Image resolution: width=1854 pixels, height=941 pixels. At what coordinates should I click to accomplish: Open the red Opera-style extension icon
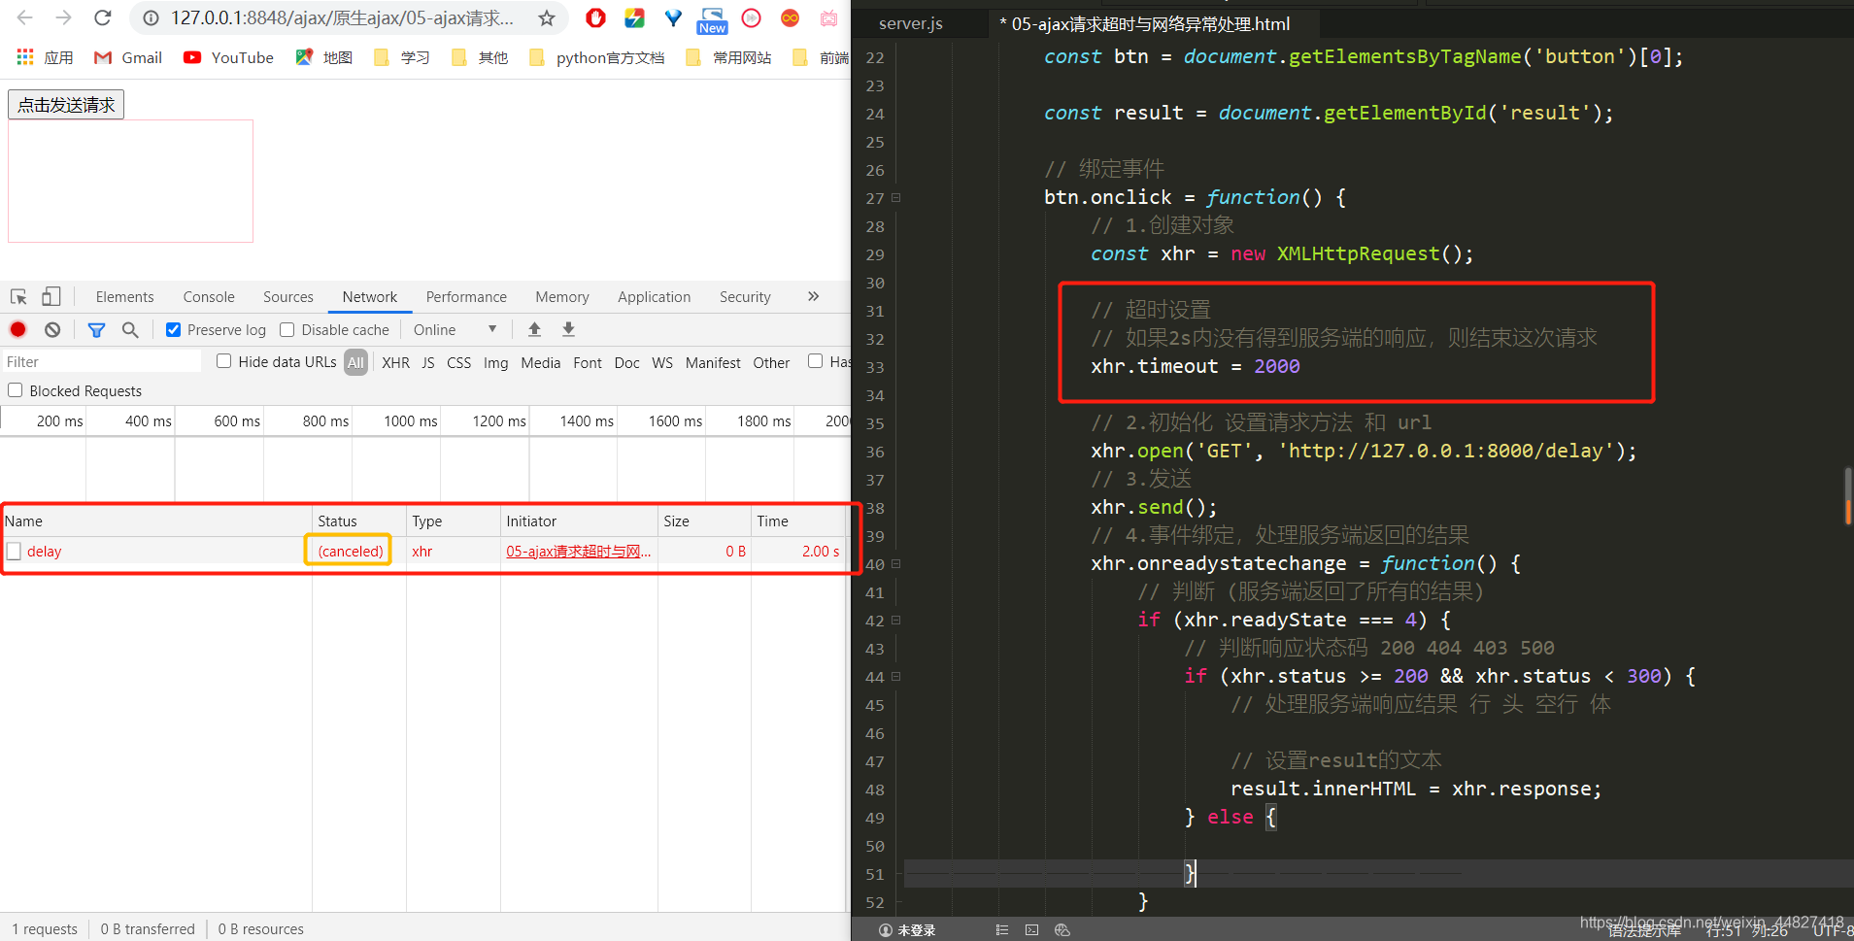[596, 17]
